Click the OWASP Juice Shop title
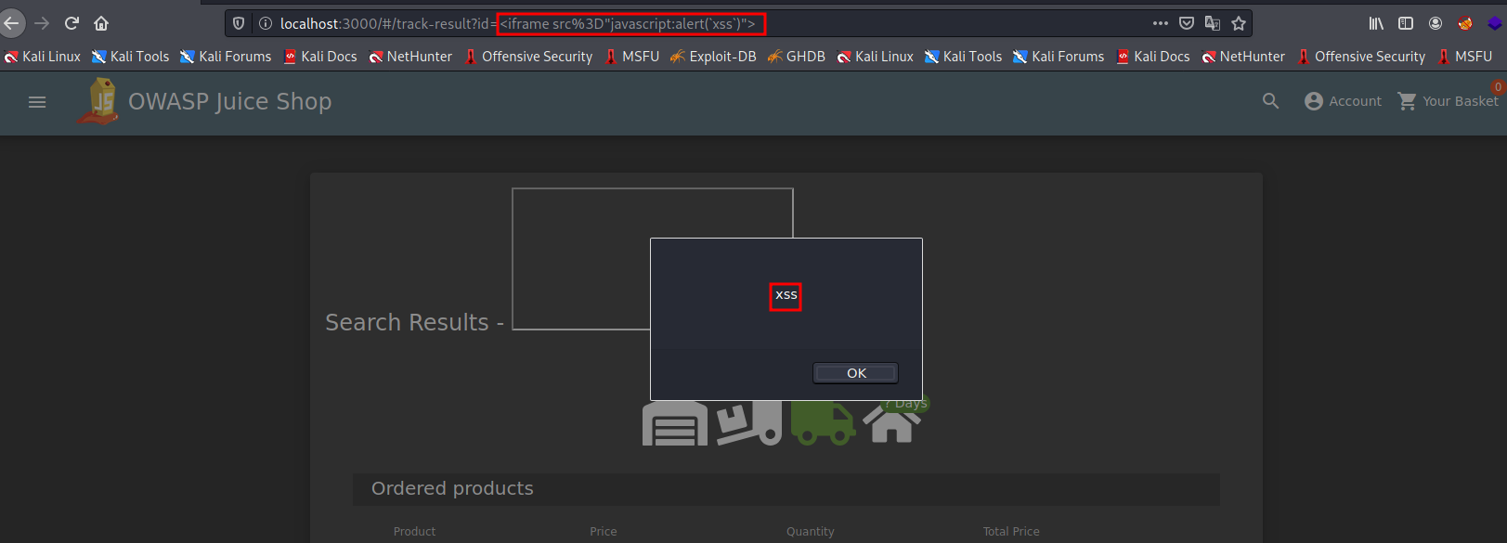 [229, 101]
